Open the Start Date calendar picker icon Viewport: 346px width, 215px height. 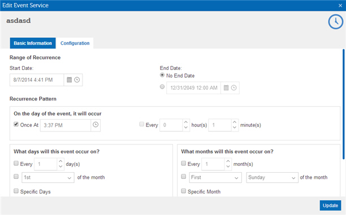(x=70, y=80)
